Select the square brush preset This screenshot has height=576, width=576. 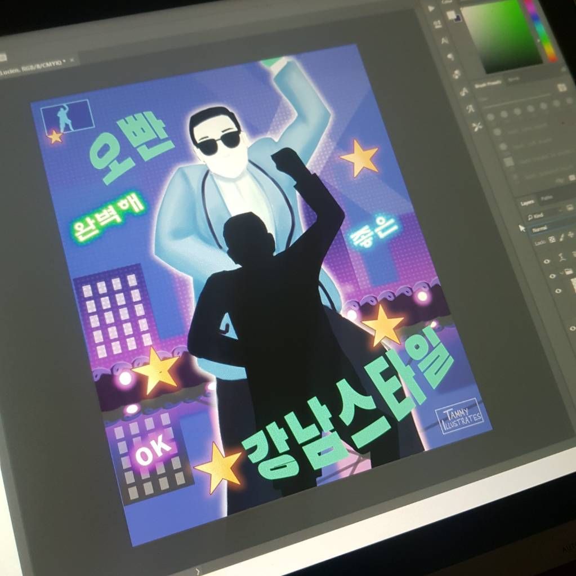(x=509, y=161)
